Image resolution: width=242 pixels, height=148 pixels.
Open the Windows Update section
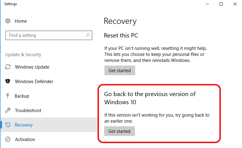32,67
